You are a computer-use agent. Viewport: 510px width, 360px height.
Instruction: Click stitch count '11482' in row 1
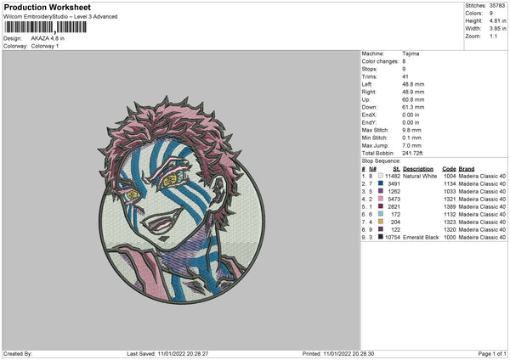click(x=393, y=176)
